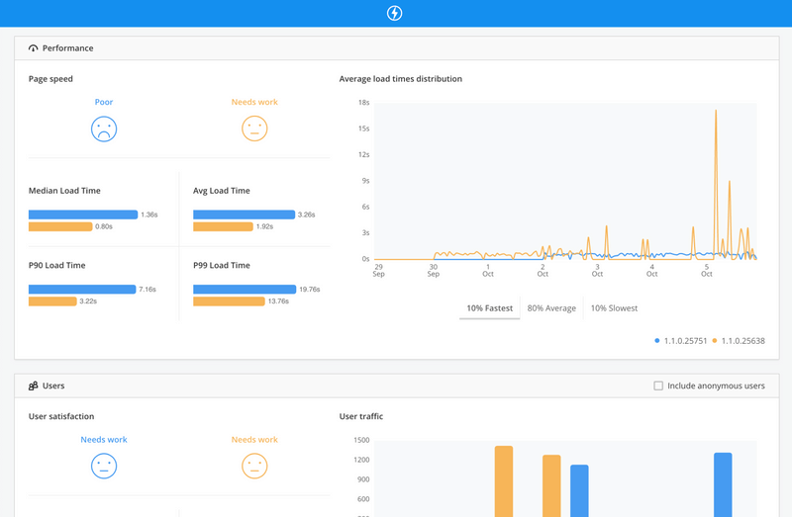
Task: Click the Page speed heading
Action: click(50, 79)
